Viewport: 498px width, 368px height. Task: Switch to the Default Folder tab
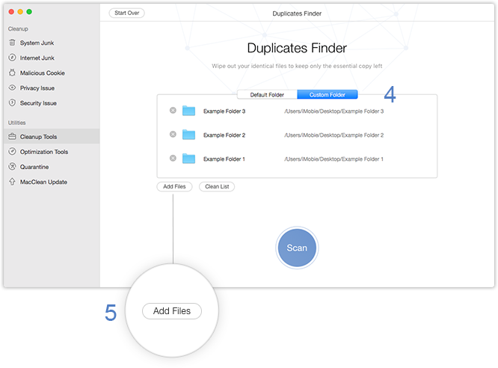tap(267, 95)
